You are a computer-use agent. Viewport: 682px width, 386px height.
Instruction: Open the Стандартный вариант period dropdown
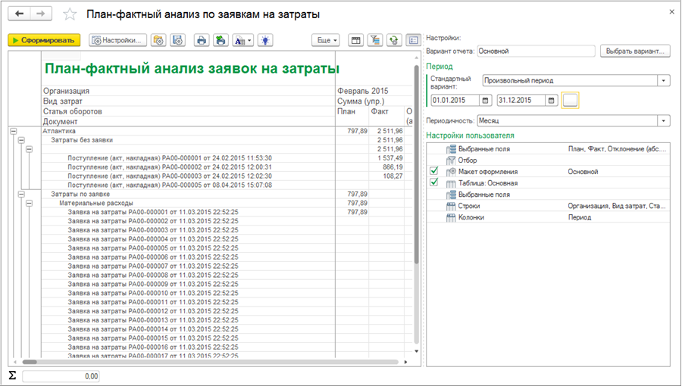[x=665, y=81]
